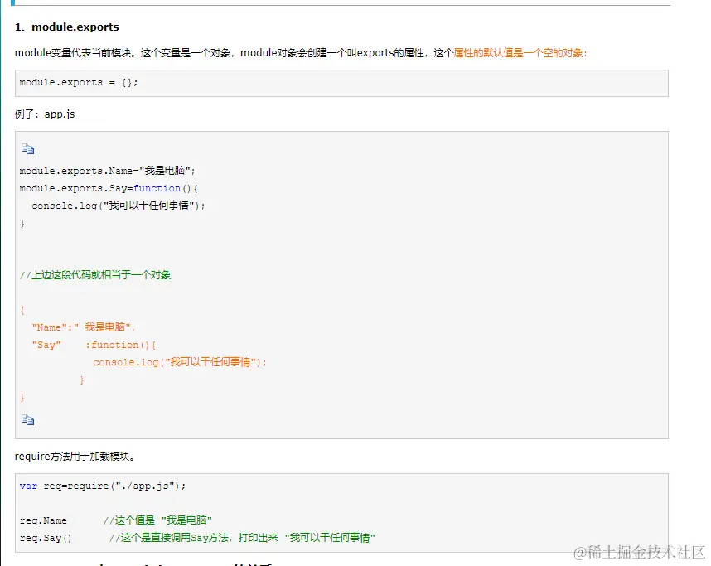
Task: Select black console.log("我可以干任何事情") line
Action: (118, 206)
